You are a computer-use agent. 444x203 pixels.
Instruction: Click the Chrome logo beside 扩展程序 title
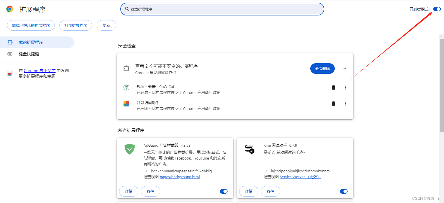point(10,9)
